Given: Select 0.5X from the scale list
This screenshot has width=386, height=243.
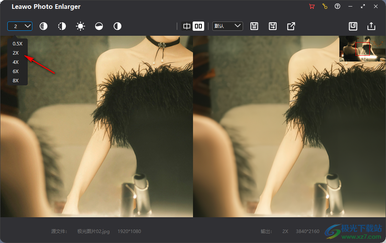Looking at the screenshot, I should 17,44.
